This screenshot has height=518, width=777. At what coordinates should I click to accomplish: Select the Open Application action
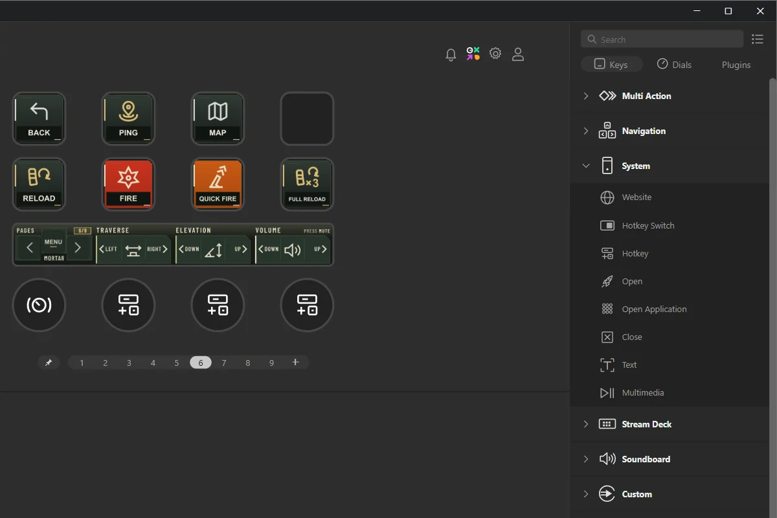tap(669, 309)
